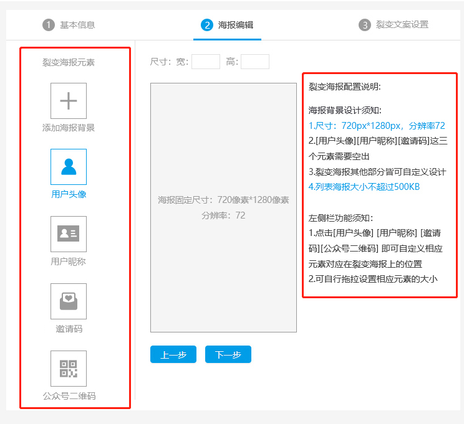Click the 邀请码 label text

click(69, 329)
